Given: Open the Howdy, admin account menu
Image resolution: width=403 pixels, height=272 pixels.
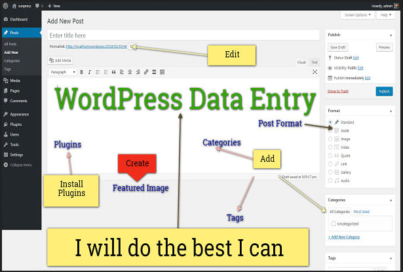Looking at the screenshot, I should pyautogui.click(x=385, y=6).
